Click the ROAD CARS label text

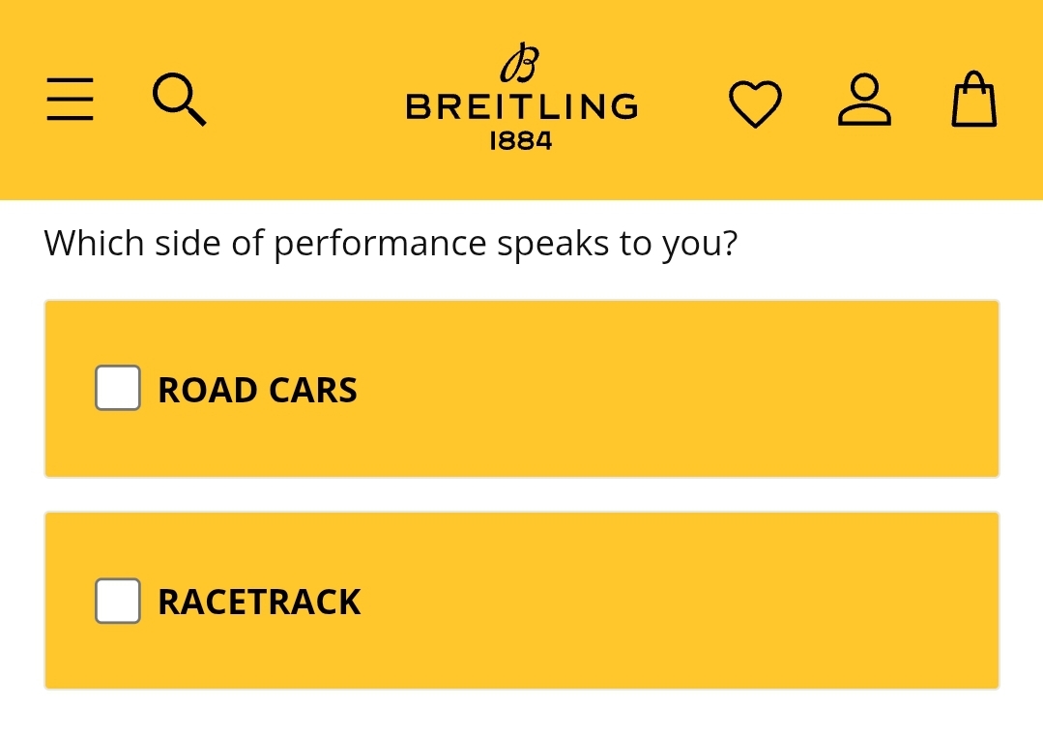coord(257,390)
